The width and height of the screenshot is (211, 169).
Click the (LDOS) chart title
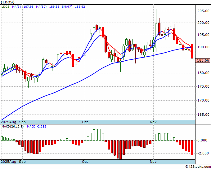point(7,2)
